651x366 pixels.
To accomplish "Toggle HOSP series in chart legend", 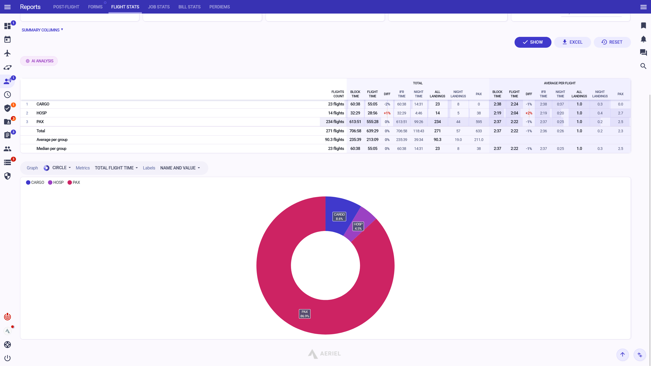I will [56, 182].
